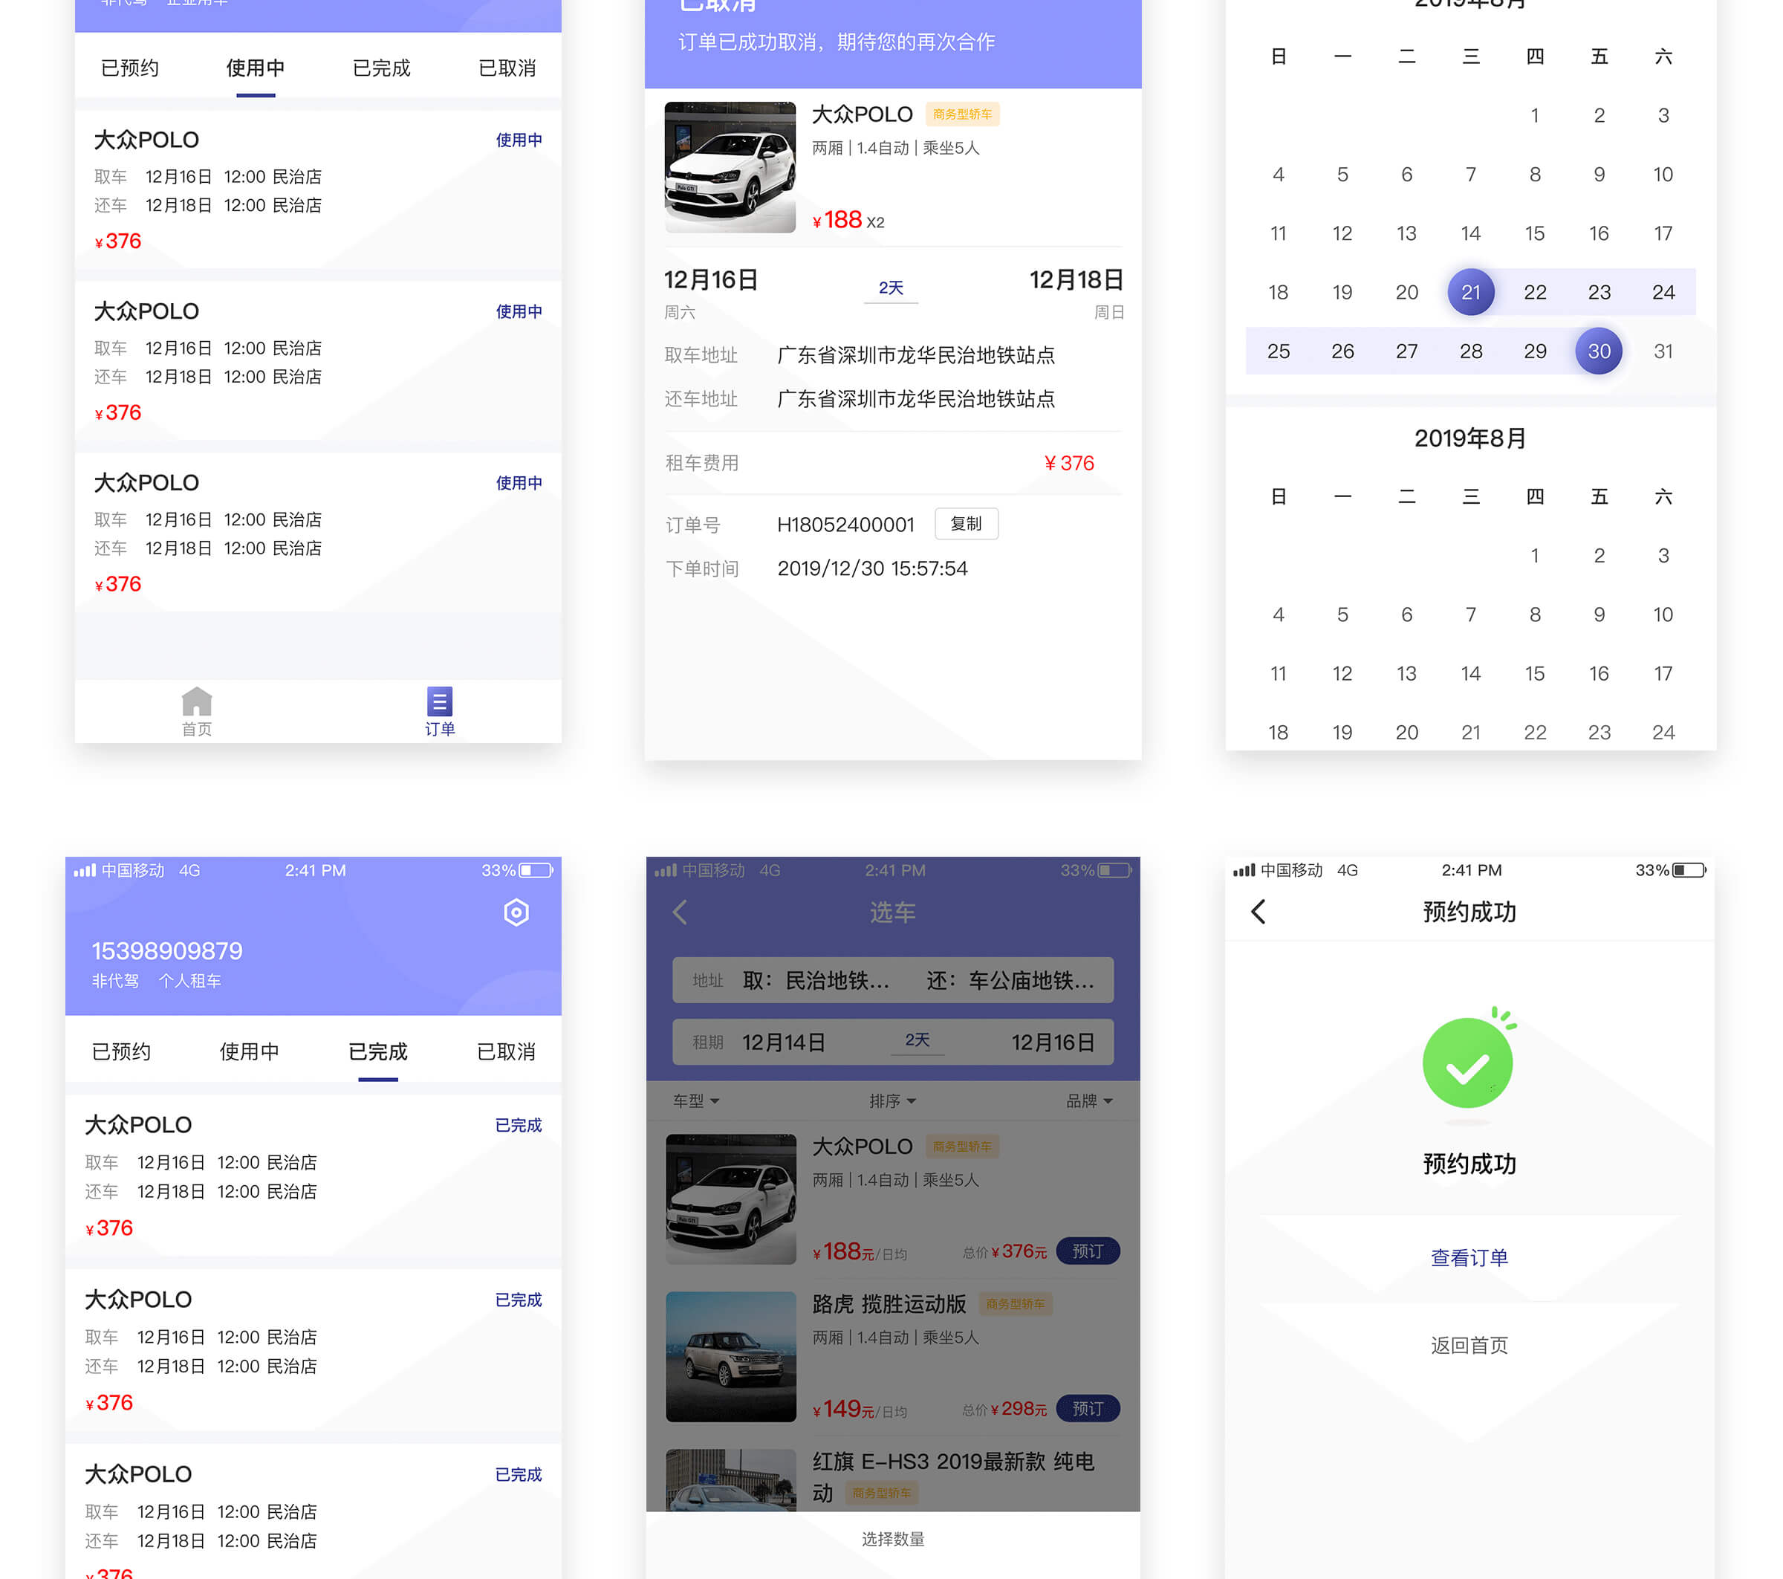
Task: Pick date 31 in the first calendar
Action: point(1663,351)
